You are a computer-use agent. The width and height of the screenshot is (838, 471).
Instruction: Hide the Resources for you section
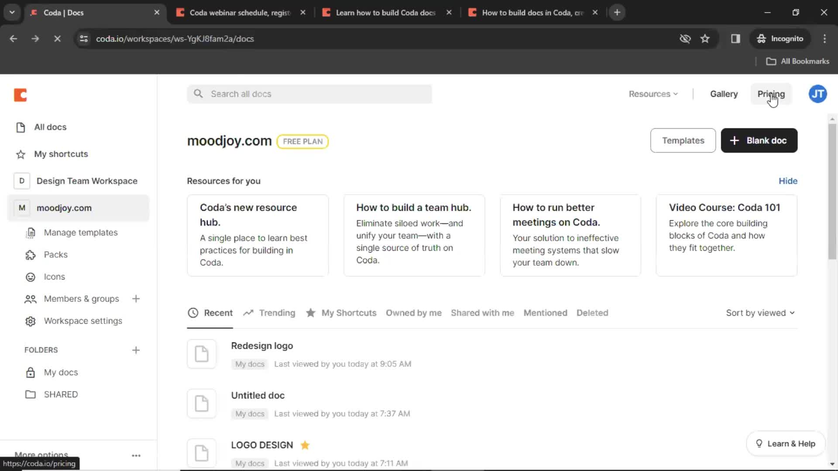point(788,181)
